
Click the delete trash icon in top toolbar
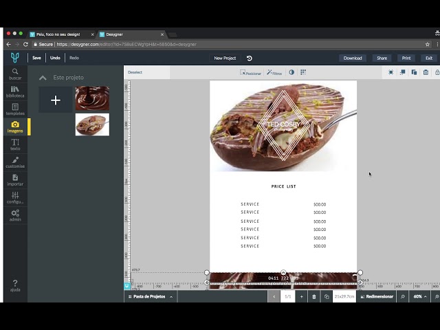coord(426,72)
